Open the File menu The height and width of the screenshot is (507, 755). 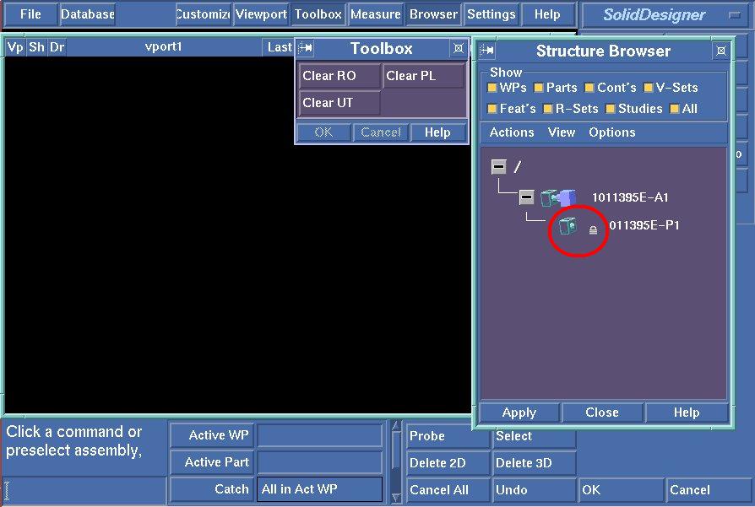coord(30,14)
